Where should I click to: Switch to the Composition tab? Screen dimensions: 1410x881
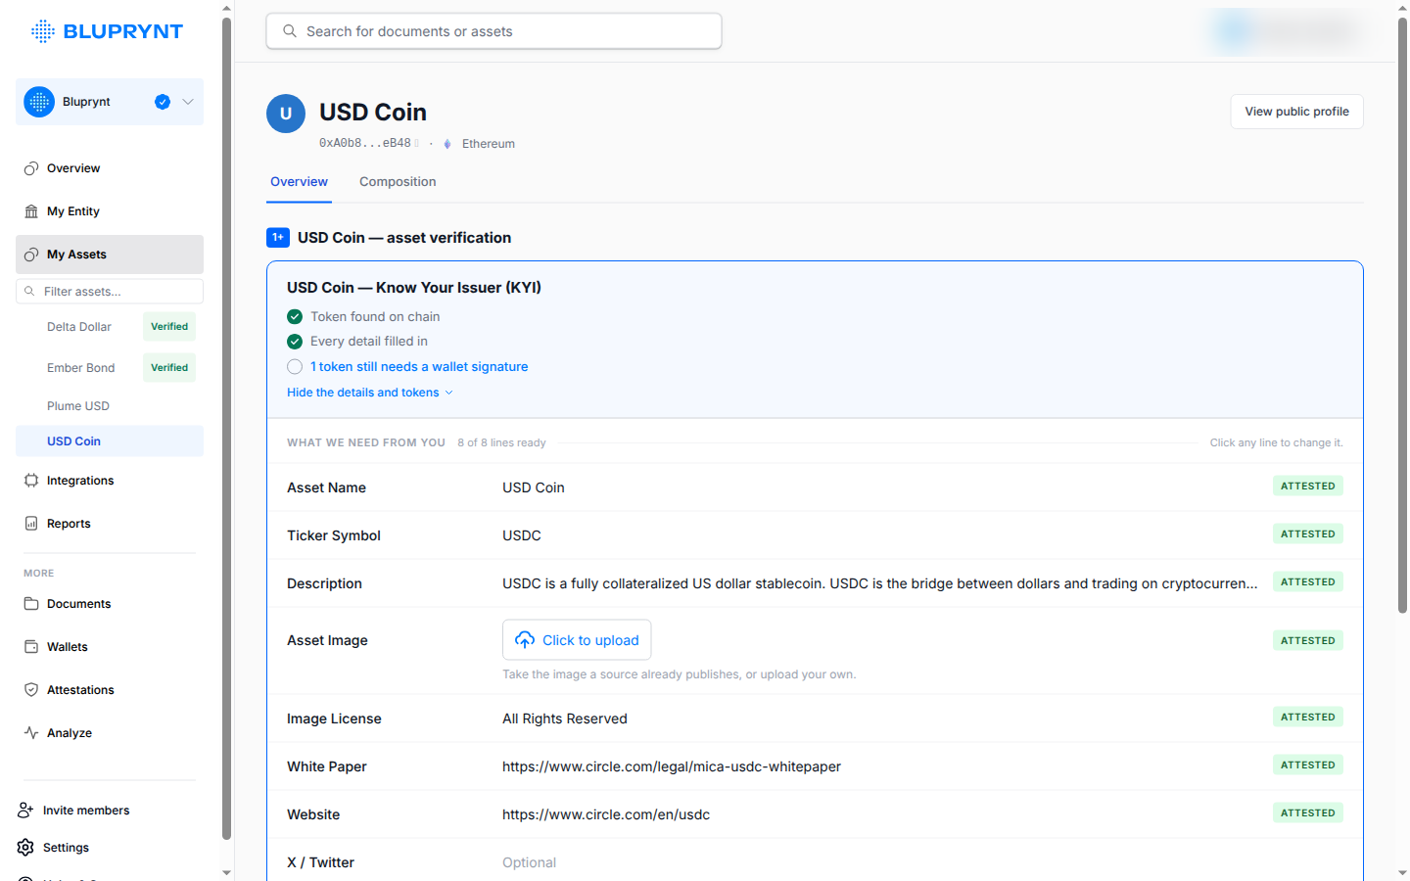coord(398,182)
